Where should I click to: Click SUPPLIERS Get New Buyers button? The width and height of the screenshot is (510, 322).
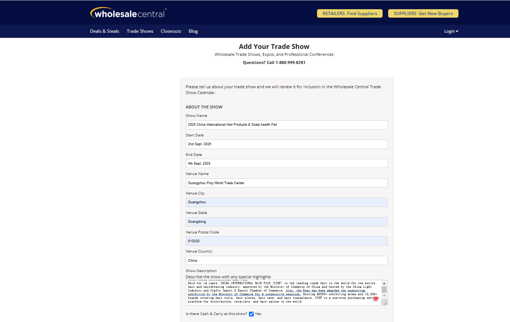[423, 14]
